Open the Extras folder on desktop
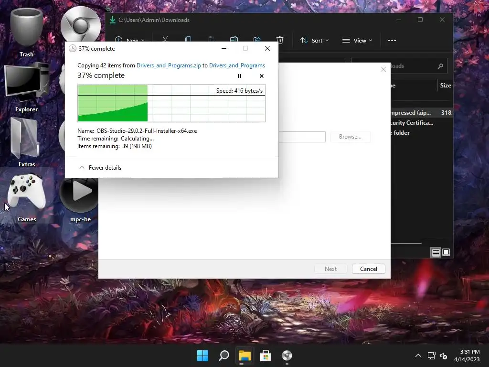Screen dimensions: 489x367 tap(27, 142)
